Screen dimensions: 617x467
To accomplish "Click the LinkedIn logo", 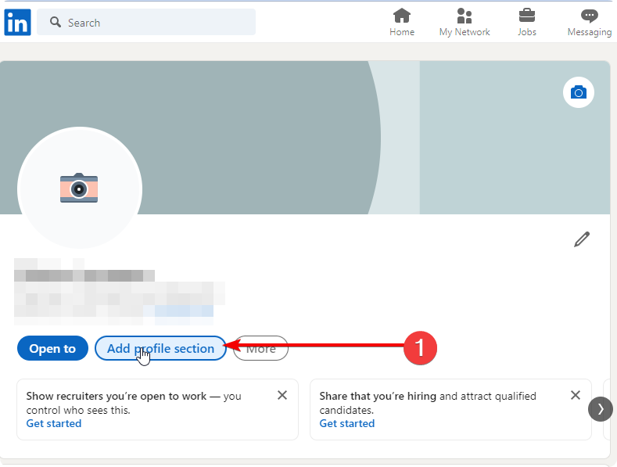I will (17, 22).
